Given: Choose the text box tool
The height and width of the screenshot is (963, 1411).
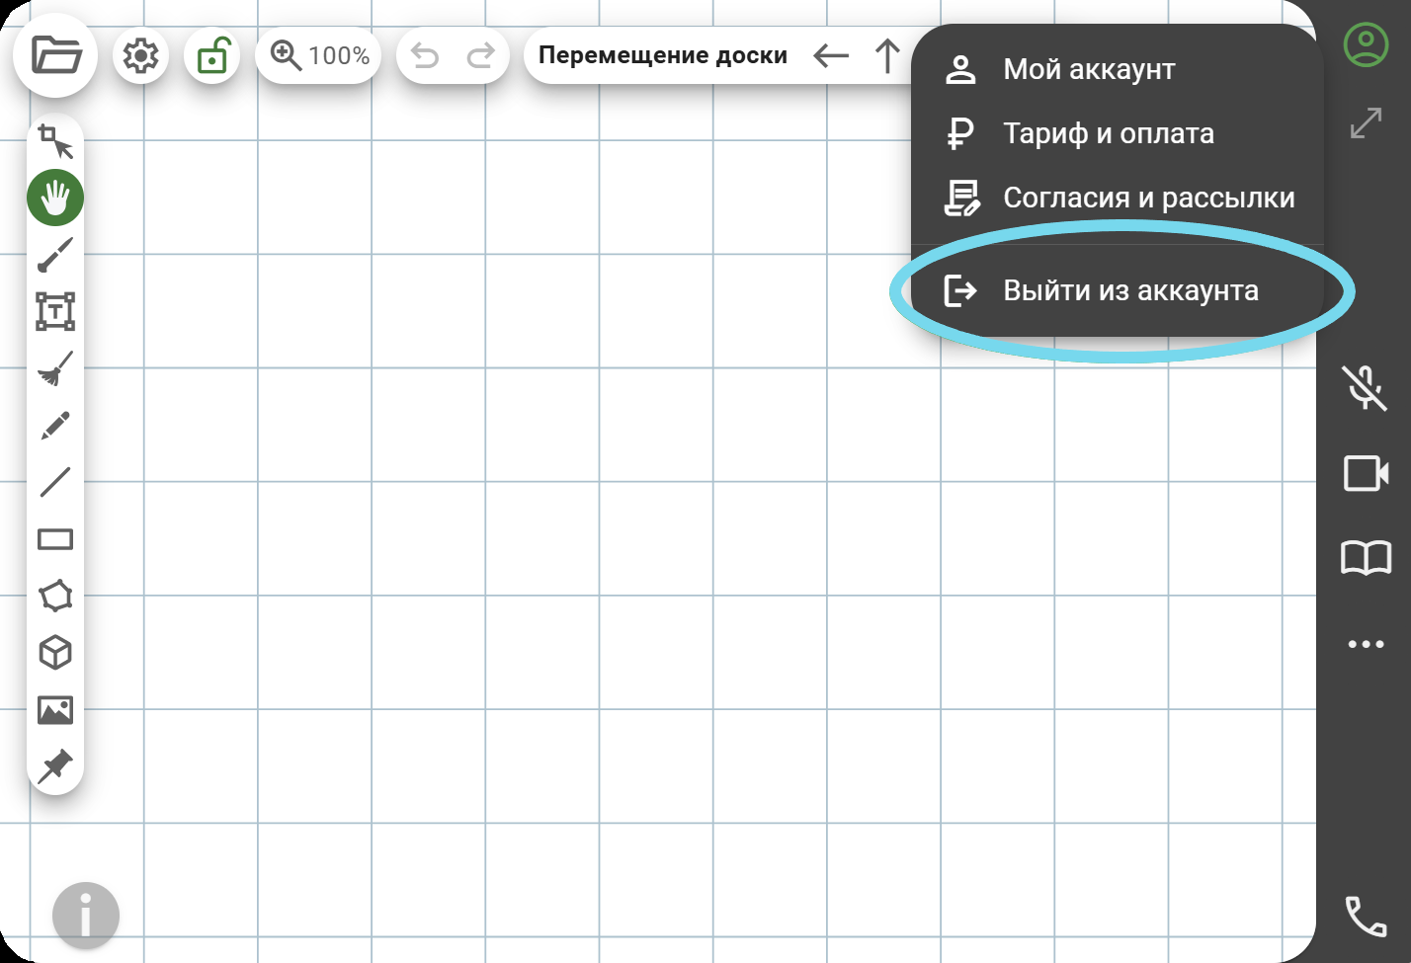Looking at the screenshot, I should [55, 311].
